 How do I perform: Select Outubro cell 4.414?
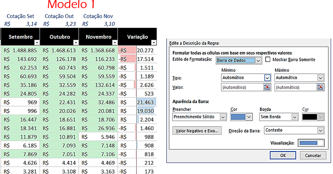[59, 163]
